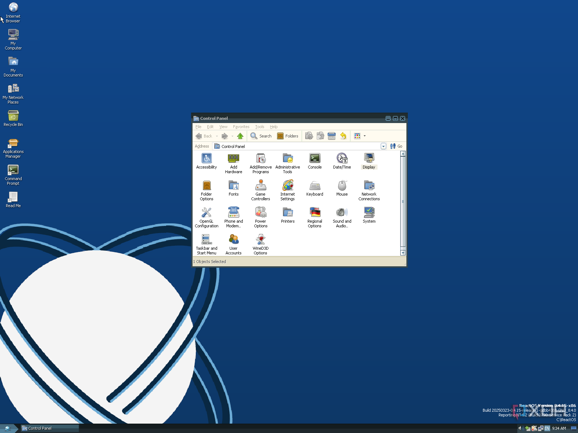Select the System applet
The width and height of the screenshot is (578, 433).
369,215
